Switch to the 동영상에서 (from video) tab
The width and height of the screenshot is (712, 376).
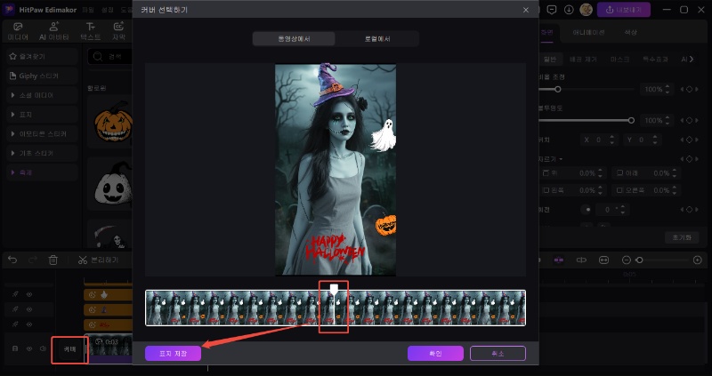(x=293, y=39)
